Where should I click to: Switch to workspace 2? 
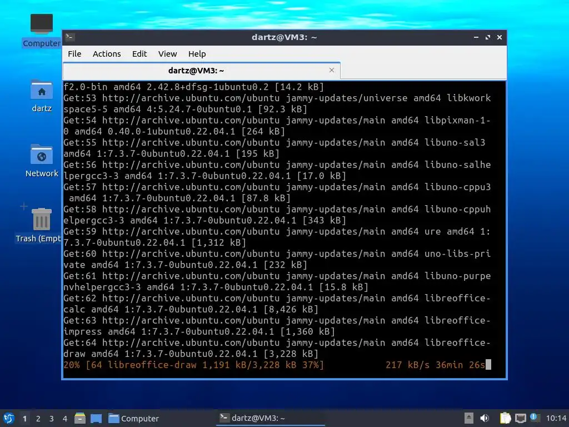click(x=38, y=419)
